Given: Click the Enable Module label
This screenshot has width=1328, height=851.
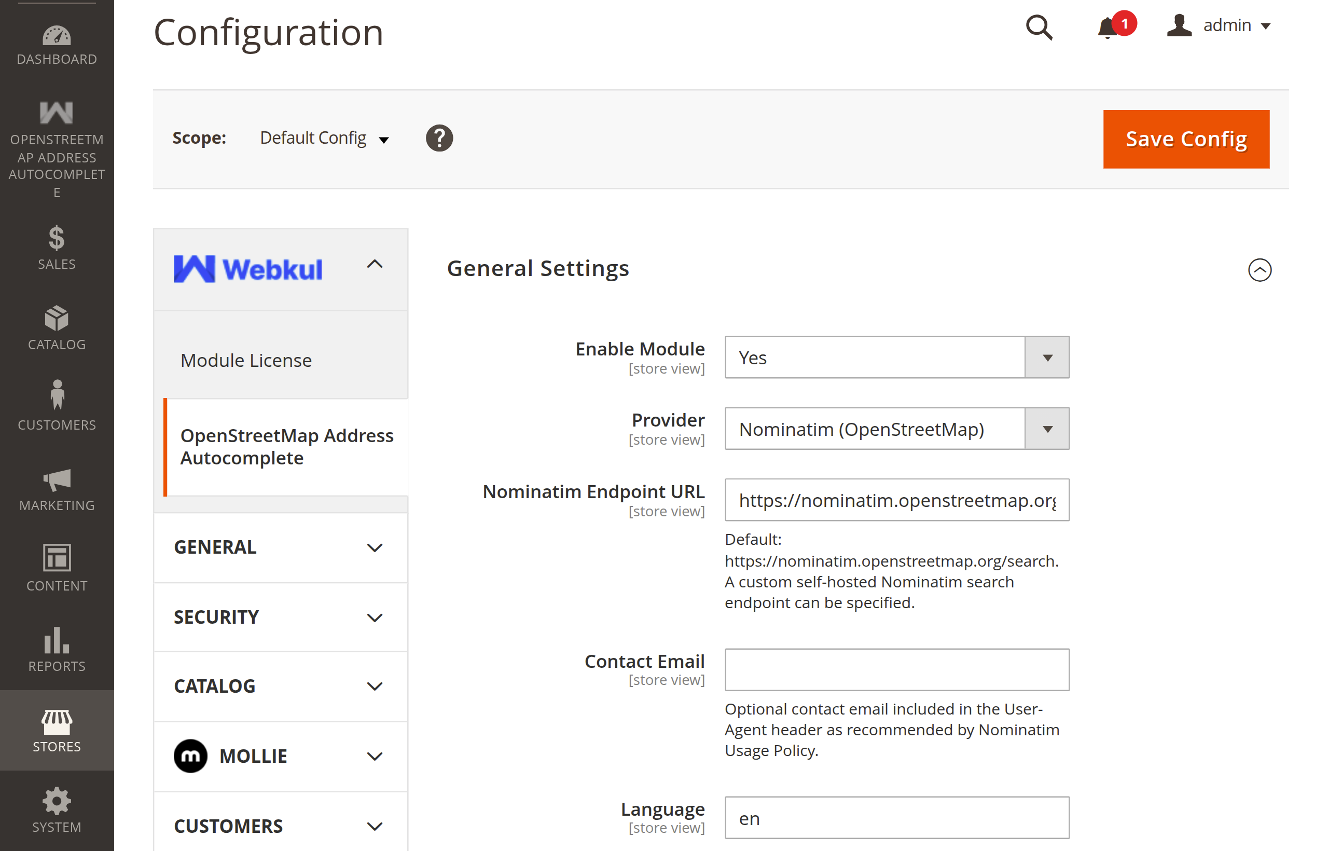Looking at the screenshot, I should point(640,349).
